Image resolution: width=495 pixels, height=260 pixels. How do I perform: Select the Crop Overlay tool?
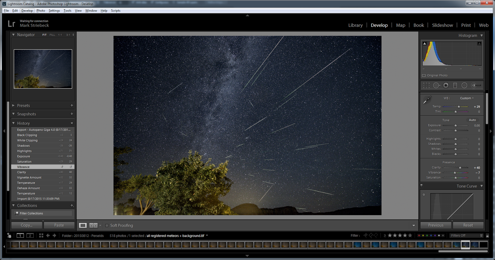click(x=426, y=85)
